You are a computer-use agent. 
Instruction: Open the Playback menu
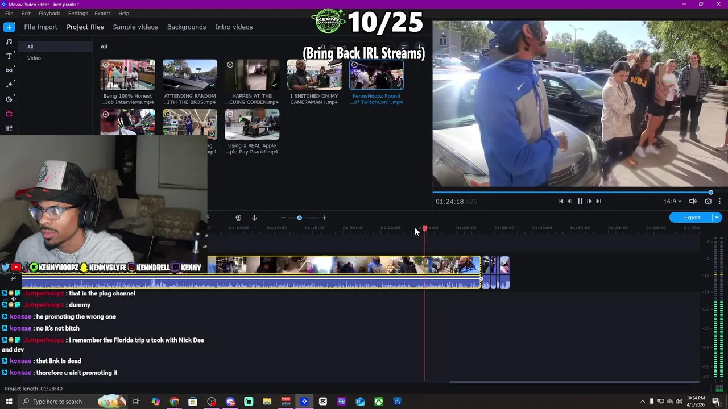click(x=49, y=13)
